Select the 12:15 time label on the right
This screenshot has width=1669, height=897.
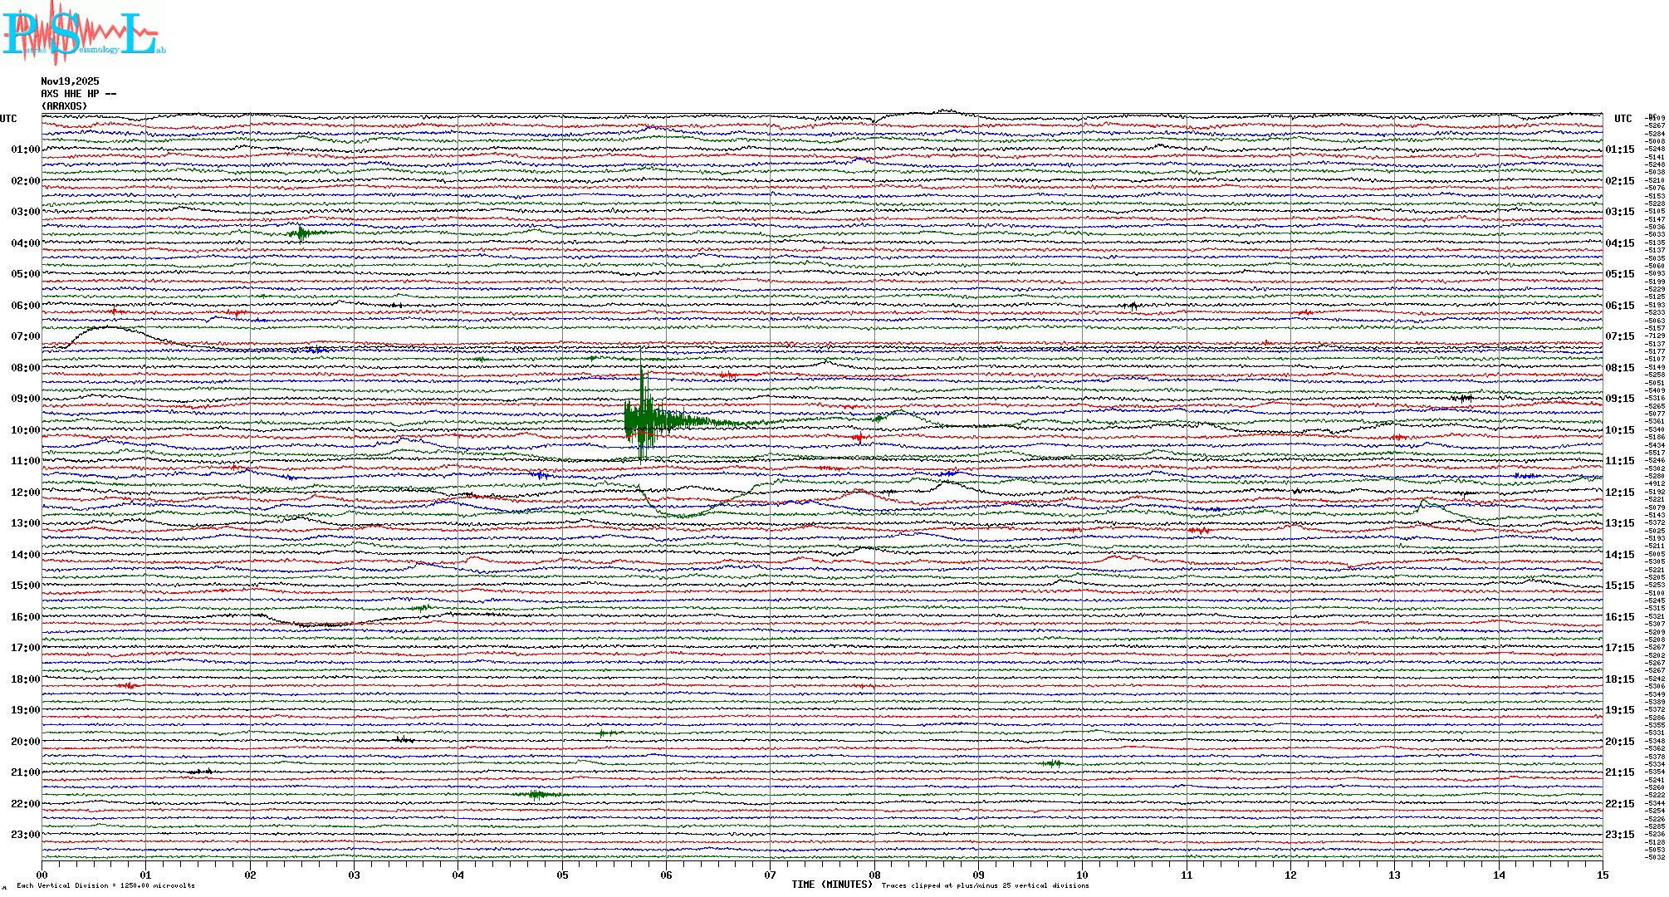pos(1619,493)
